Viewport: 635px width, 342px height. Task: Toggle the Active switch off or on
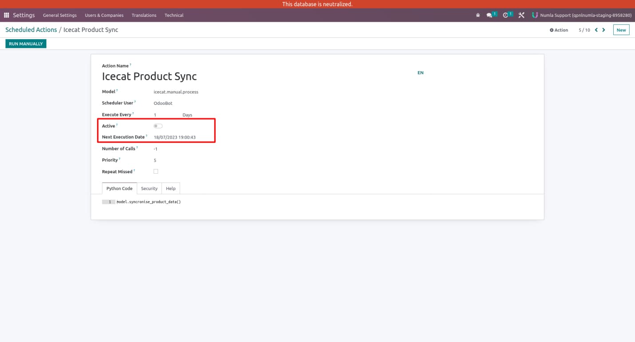158,126
